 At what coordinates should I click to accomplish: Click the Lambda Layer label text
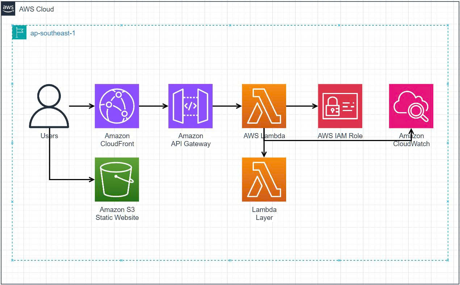tap(264, 213)
